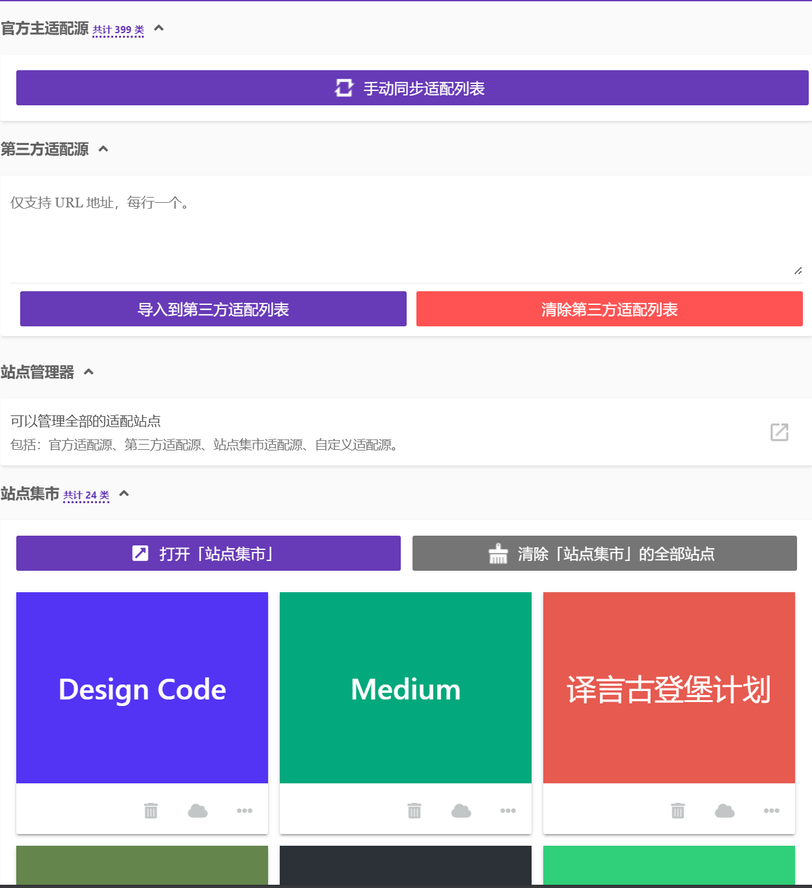
Task: Open more options for 译言古登堡计划 card
Action: coord(772,811)
